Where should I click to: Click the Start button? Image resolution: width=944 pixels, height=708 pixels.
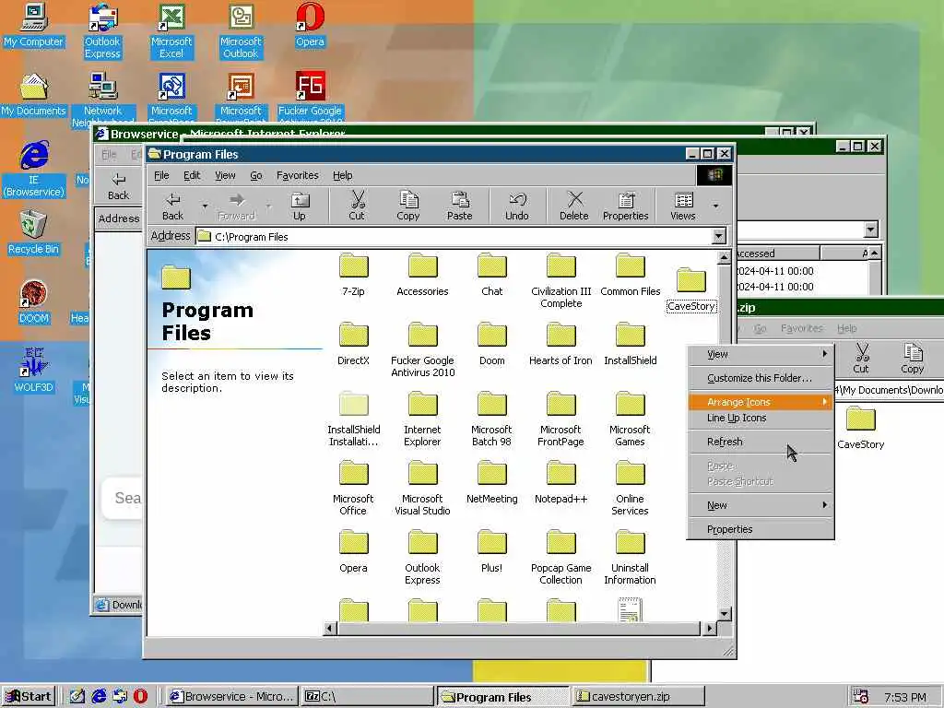(29, 697)
